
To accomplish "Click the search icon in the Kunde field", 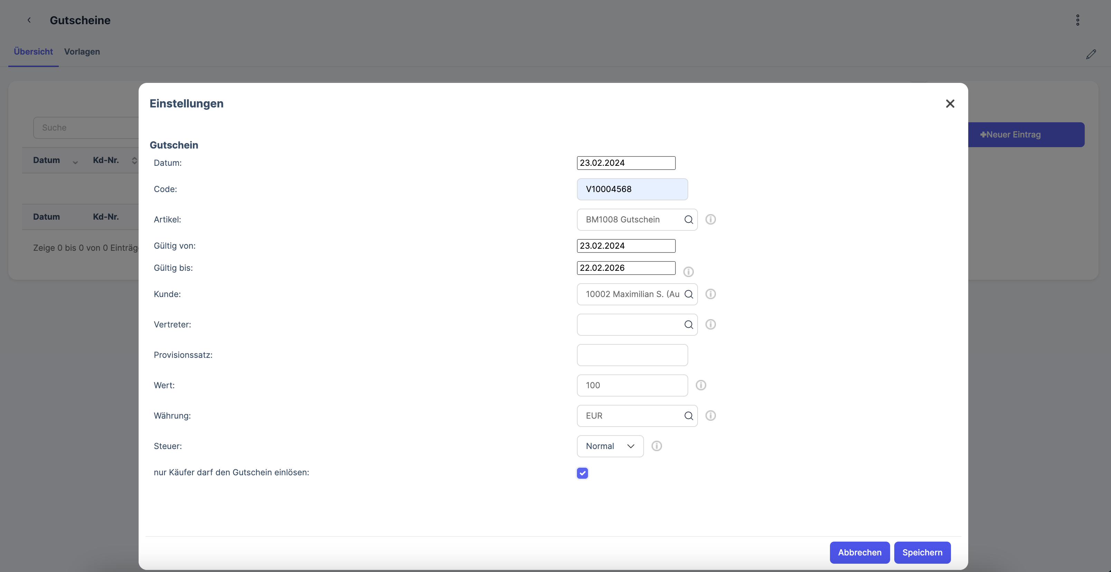I will pos(688,294).
